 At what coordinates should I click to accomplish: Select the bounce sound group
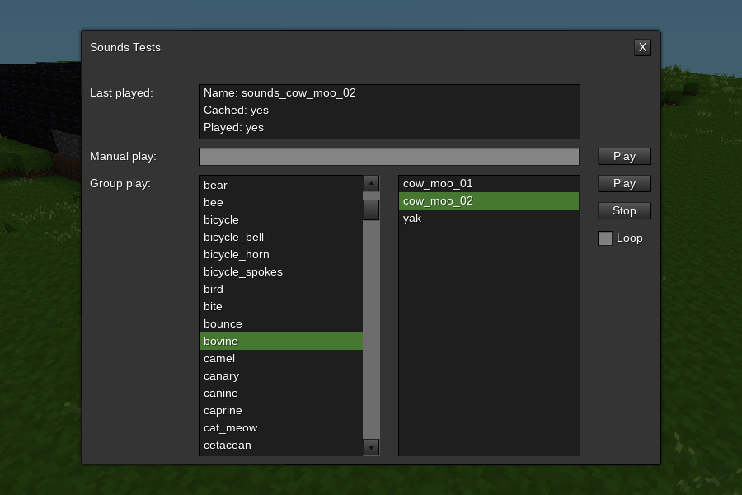(281, 324)
